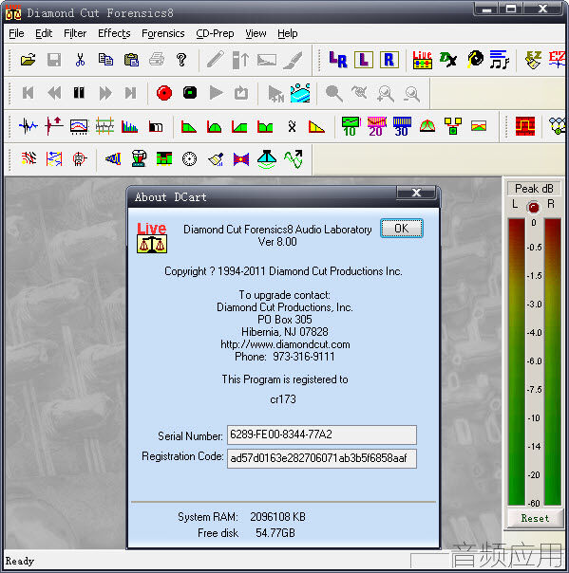The height and width of the screenshot is (573, 569).
Task: Click the http://www.diamondcut.com text
Action: tap(285, 344)
